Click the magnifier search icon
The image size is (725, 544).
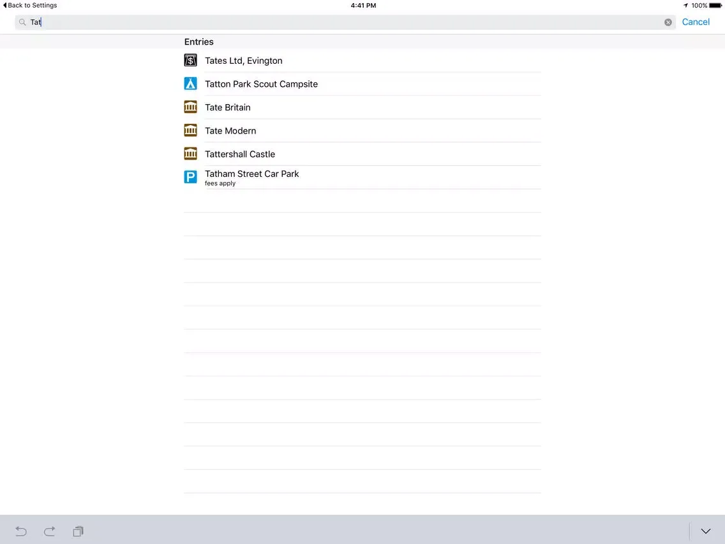22,22
